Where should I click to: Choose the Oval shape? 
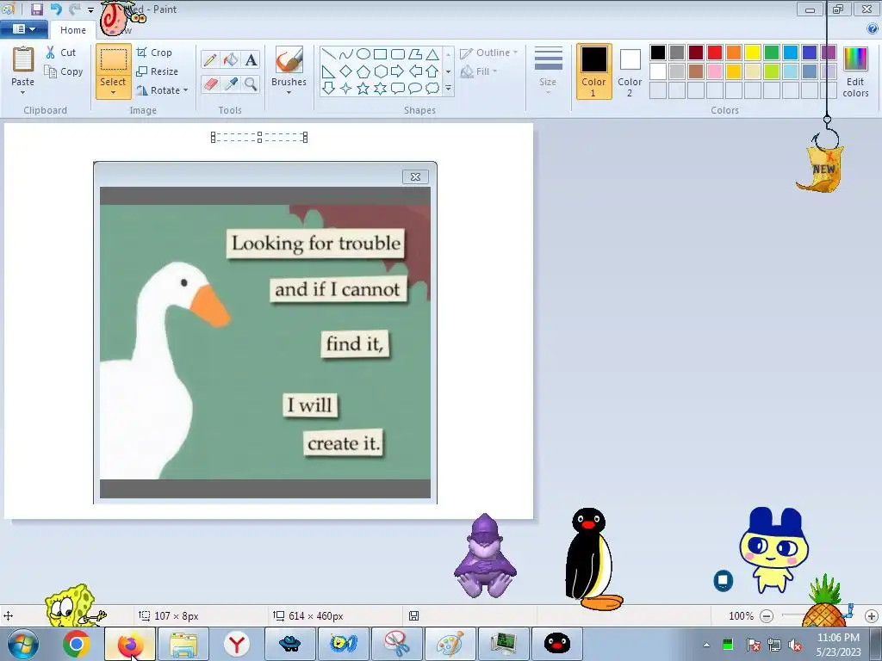click(x=363, y=54)
